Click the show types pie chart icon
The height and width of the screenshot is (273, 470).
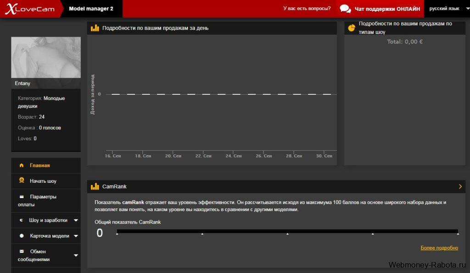coord(351,28)
